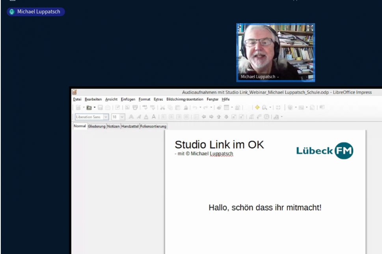This screenshot has height=254, width=382.
Task: Click the slide title Studio Link im OK
Action: pyautogui.click(x=219, y=145)
